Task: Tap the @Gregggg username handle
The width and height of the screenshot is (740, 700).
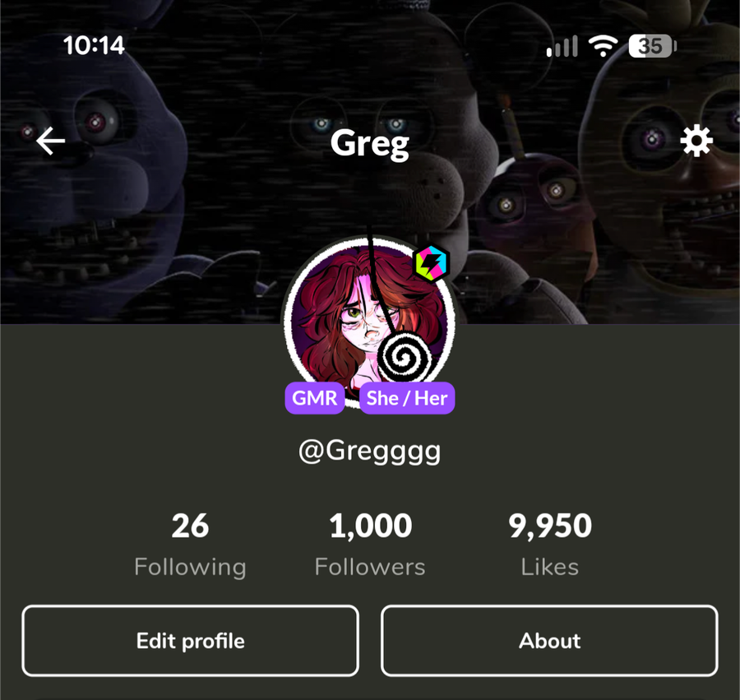Action: coord(370,452)
